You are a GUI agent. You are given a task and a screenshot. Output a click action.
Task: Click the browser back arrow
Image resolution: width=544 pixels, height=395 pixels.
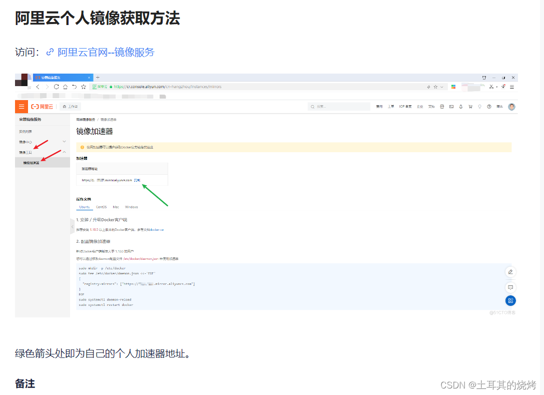[x=38, y=87]
